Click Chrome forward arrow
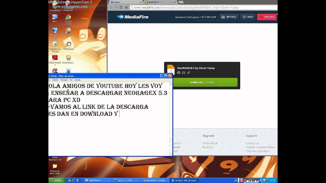The height and width of the screenshot is (183, 326). point(116,7)
